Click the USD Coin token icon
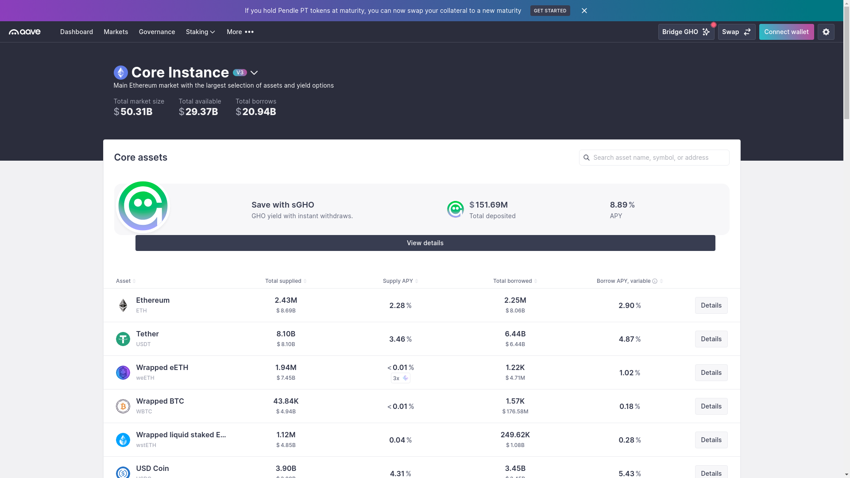The image size is (850, 478). (123, 472)
